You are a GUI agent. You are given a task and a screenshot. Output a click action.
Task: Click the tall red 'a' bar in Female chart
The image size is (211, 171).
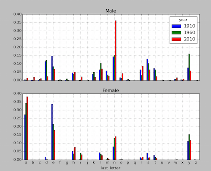27,128
